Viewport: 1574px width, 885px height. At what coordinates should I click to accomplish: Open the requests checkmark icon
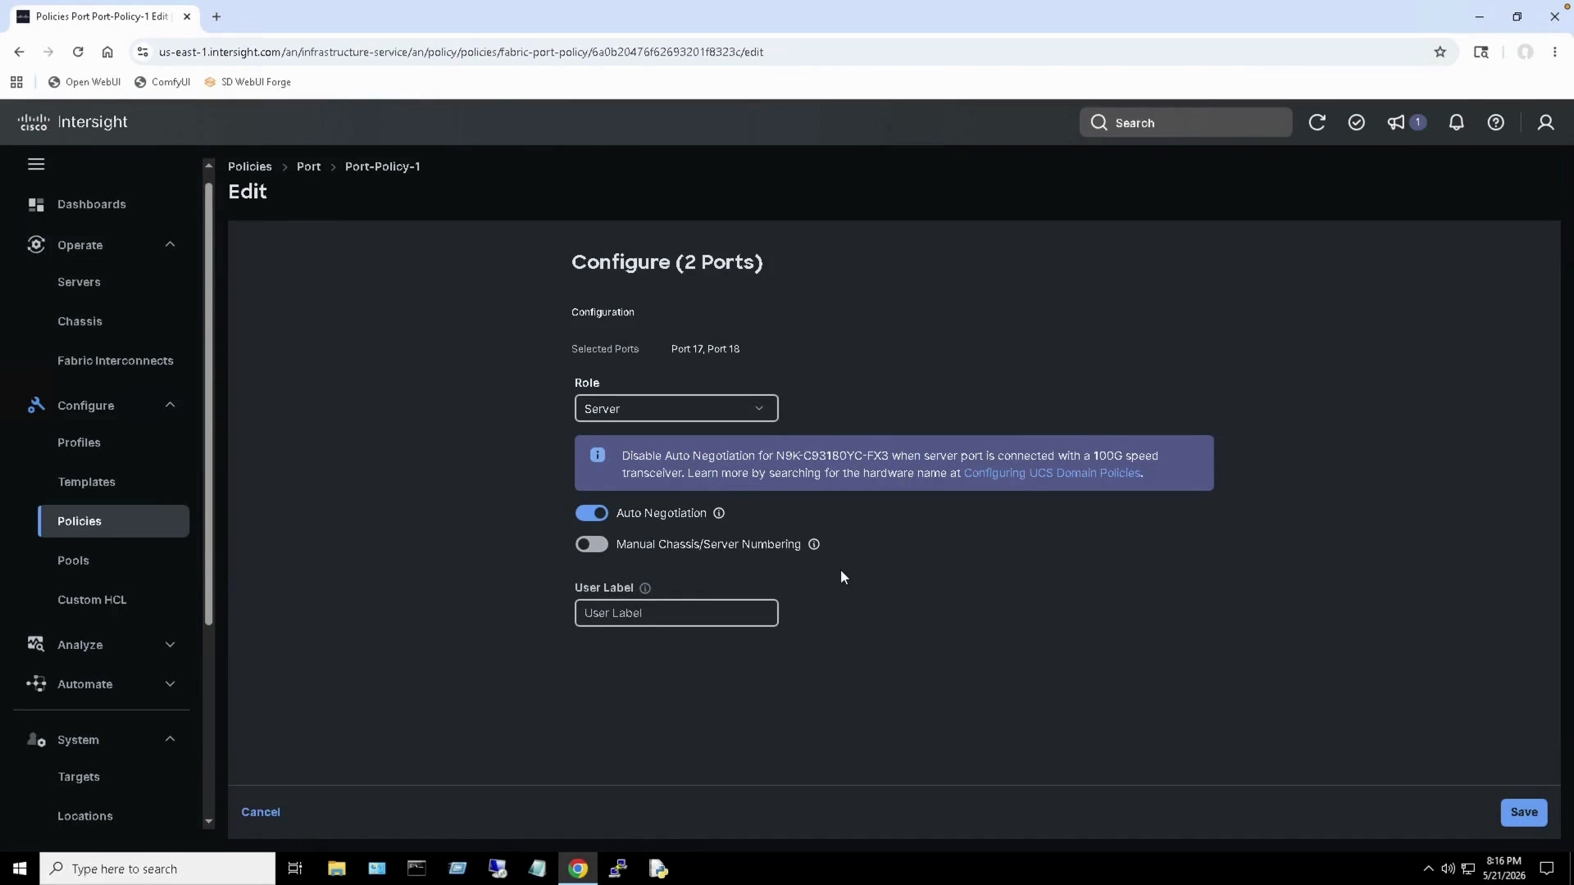[x=1356, y=123]
